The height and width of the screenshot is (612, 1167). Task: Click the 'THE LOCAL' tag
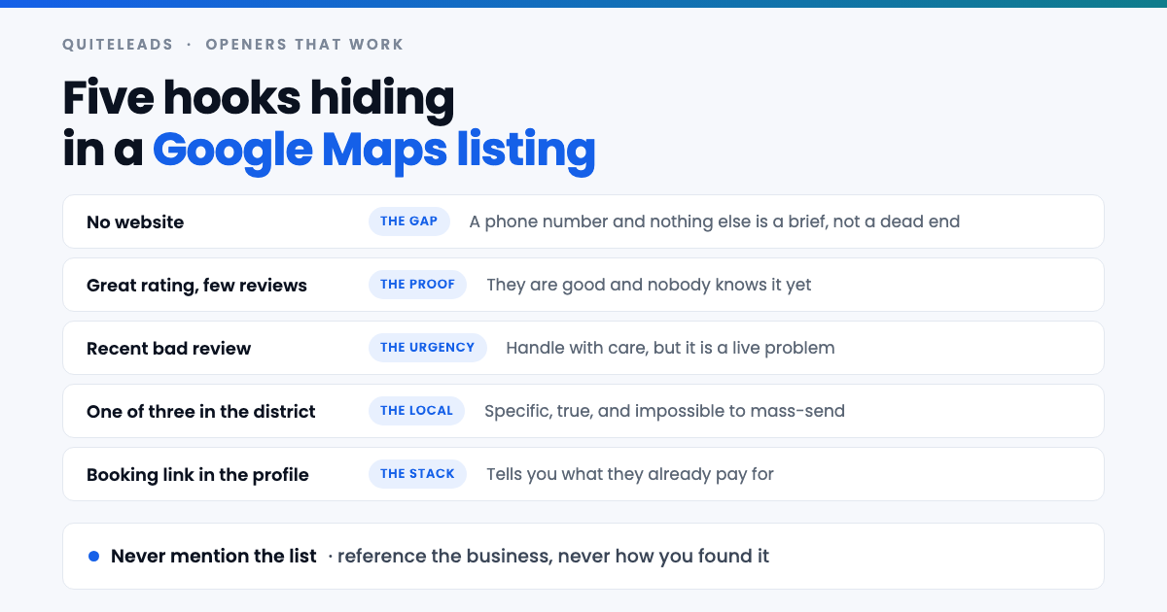pyautogui.click(x=417, y=411)
